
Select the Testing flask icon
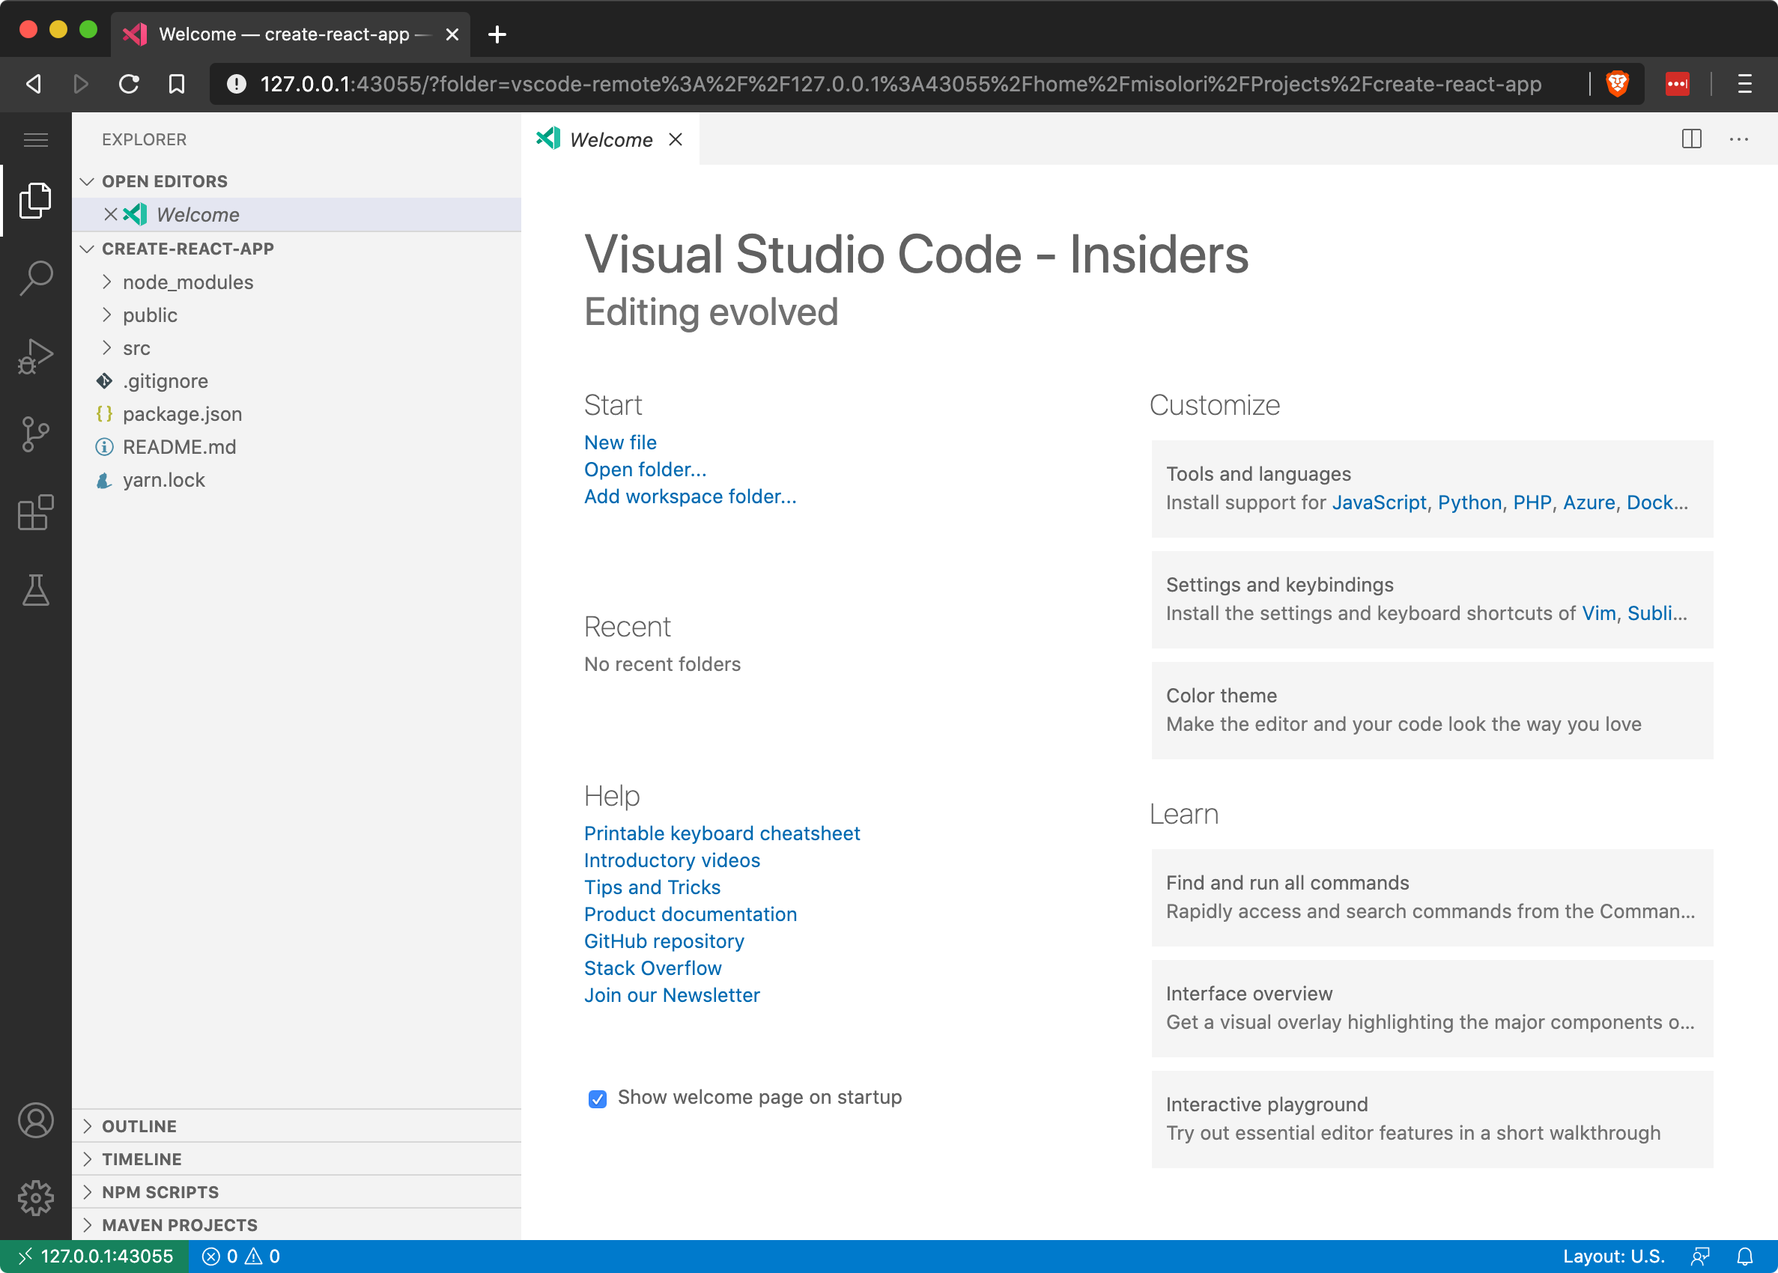coord(35,590)
